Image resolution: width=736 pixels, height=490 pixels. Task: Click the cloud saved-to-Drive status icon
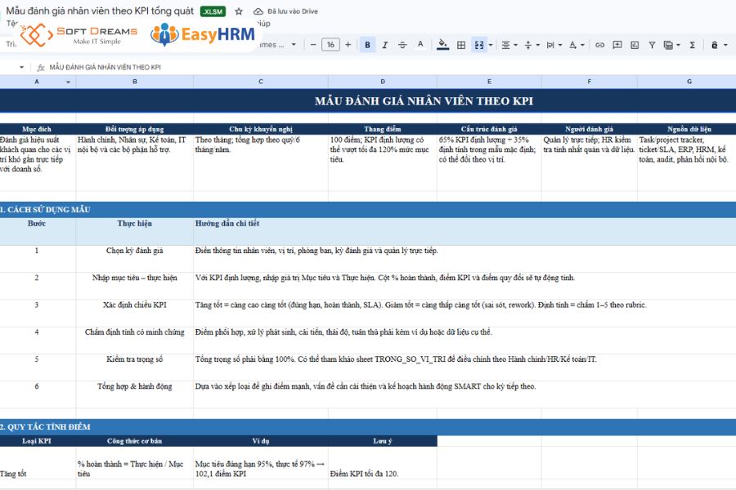pos(258,11)
